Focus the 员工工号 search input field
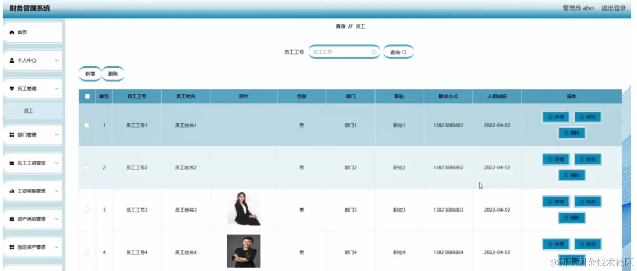The width and height of the screenshot is (637, 271). click(x=344, y=52)
